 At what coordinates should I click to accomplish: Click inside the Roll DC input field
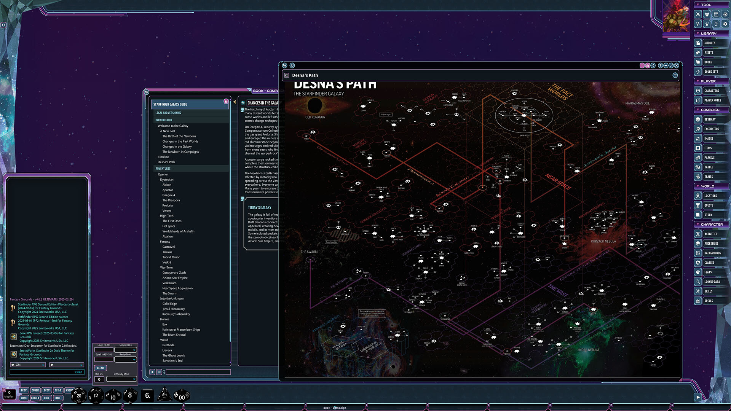point(100,379)
